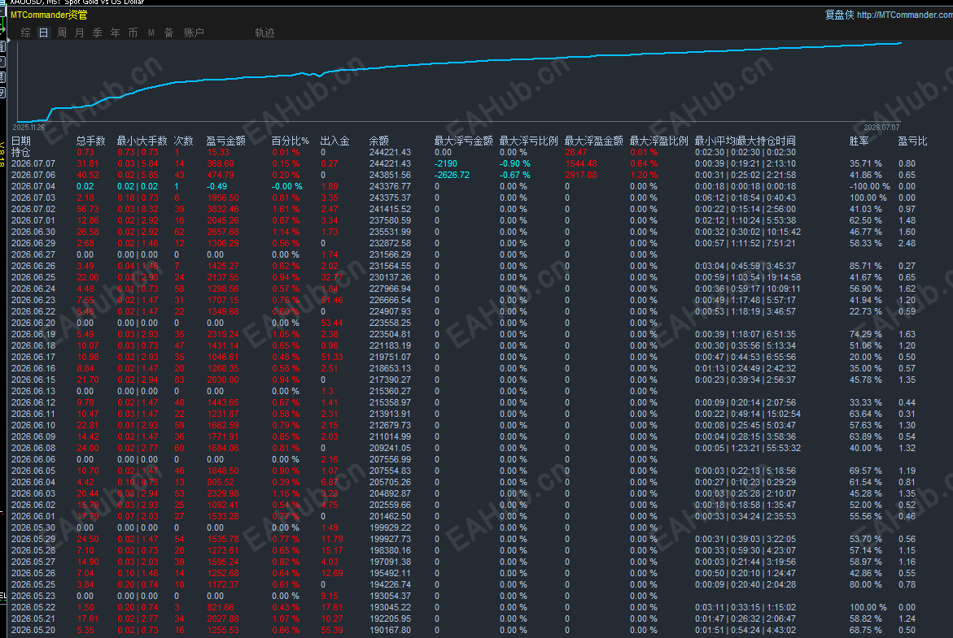Switch to the 轨迹 track tab
953x638 pixels.
coord(264,33)
